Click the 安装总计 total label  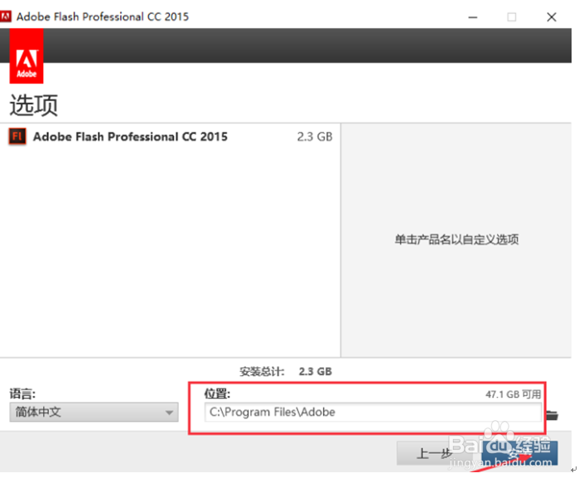point(262,371)
